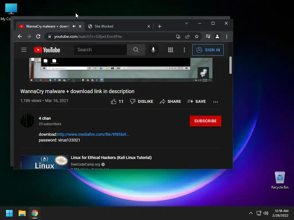Click the text "1,186 views"
Viewport: 294px width, 220px height.
(x=31, y=101)
